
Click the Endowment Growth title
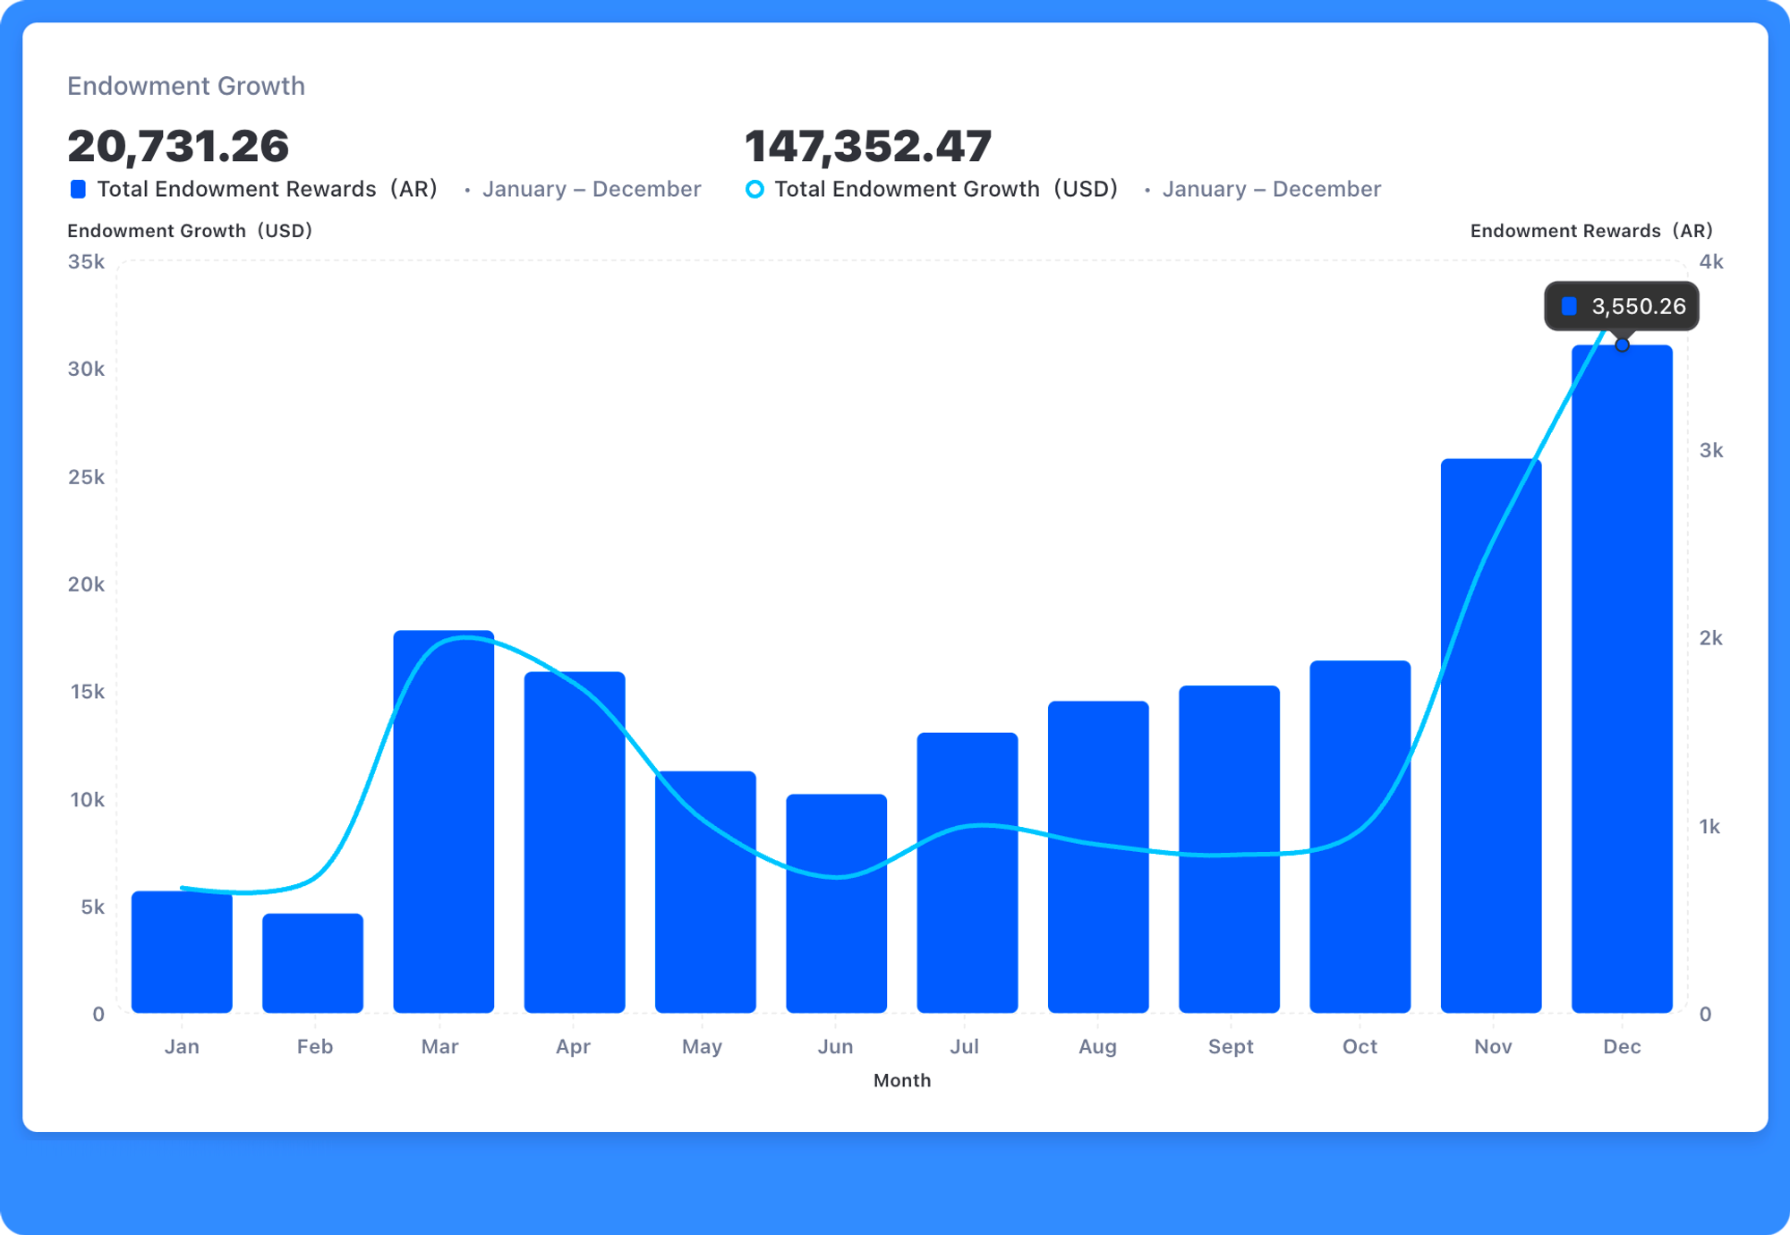click(x=186, y=86)
